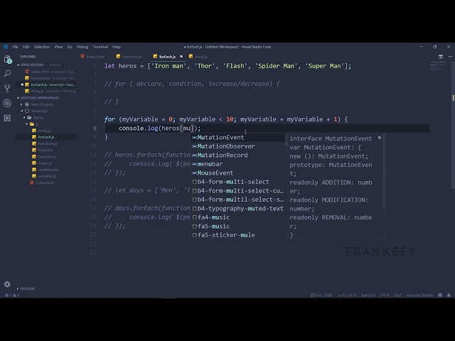Open the Source Control view
455x341 pixels.
(7, 88)
